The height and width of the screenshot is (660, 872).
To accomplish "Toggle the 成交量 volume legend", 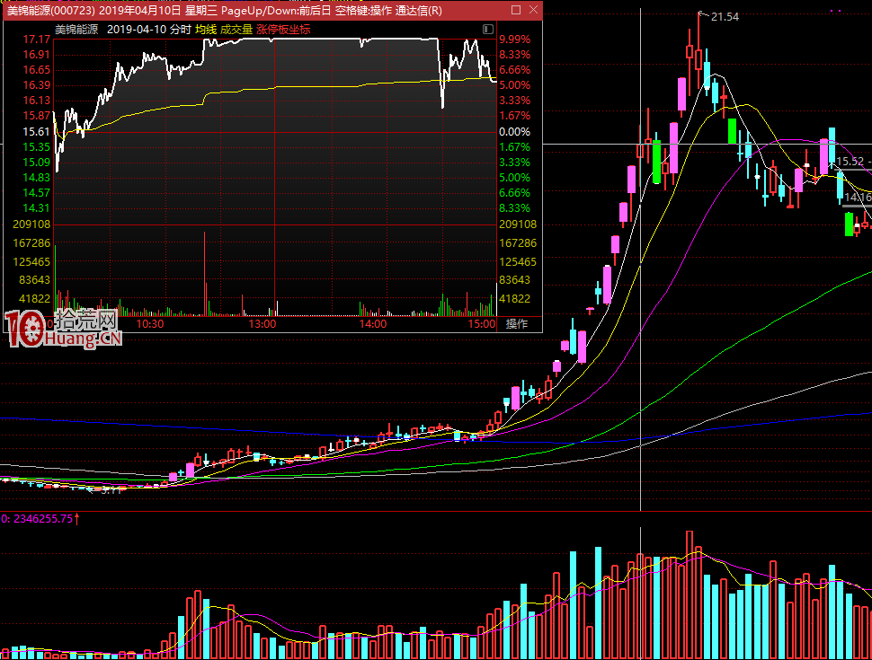I will coord(236,30).
